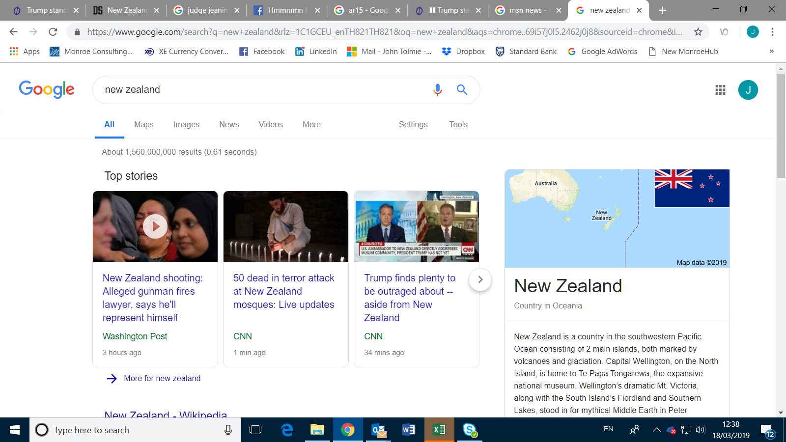
Task: Open search Tools
Action: pos(458,125)
